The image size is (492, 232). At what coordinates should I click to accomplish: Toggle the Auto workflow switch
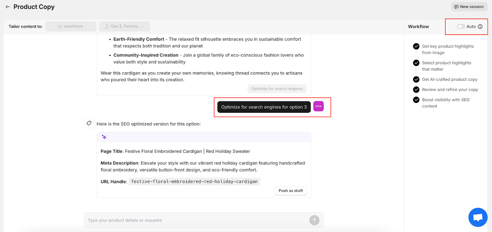(x=461, y=27)
